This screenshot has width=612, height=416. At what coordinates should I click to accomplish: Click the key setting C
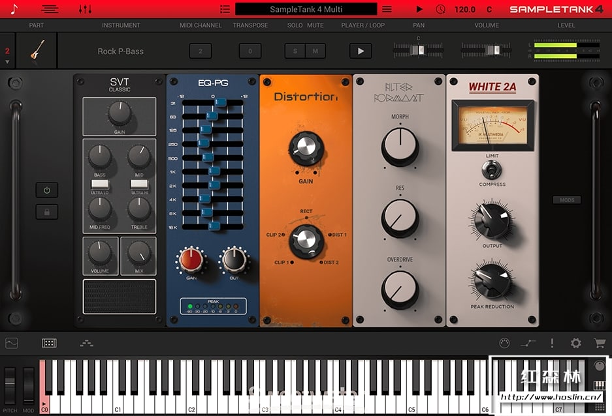(489, 9)
